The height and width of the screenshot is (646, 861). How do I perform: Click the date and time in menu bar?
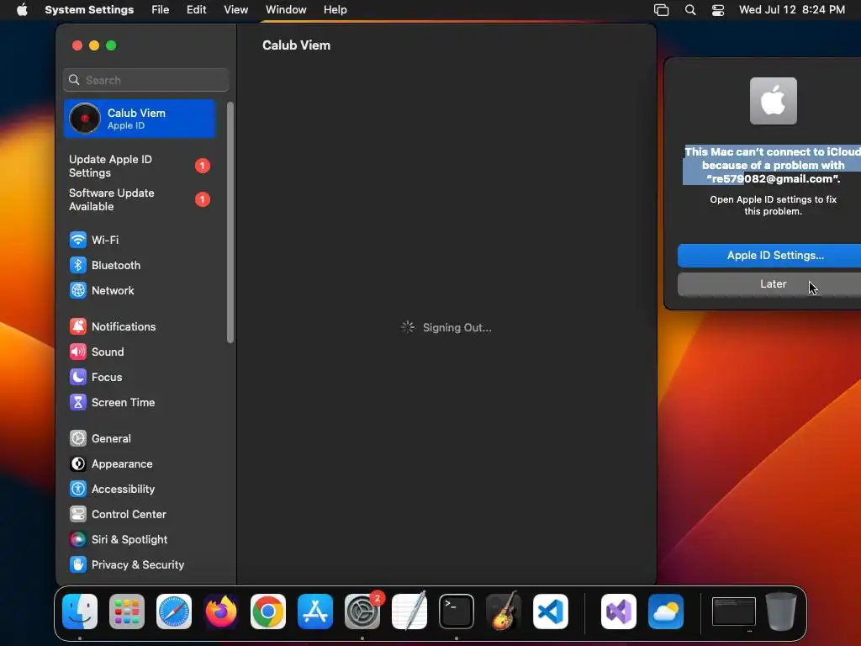(x=791, y=10)
